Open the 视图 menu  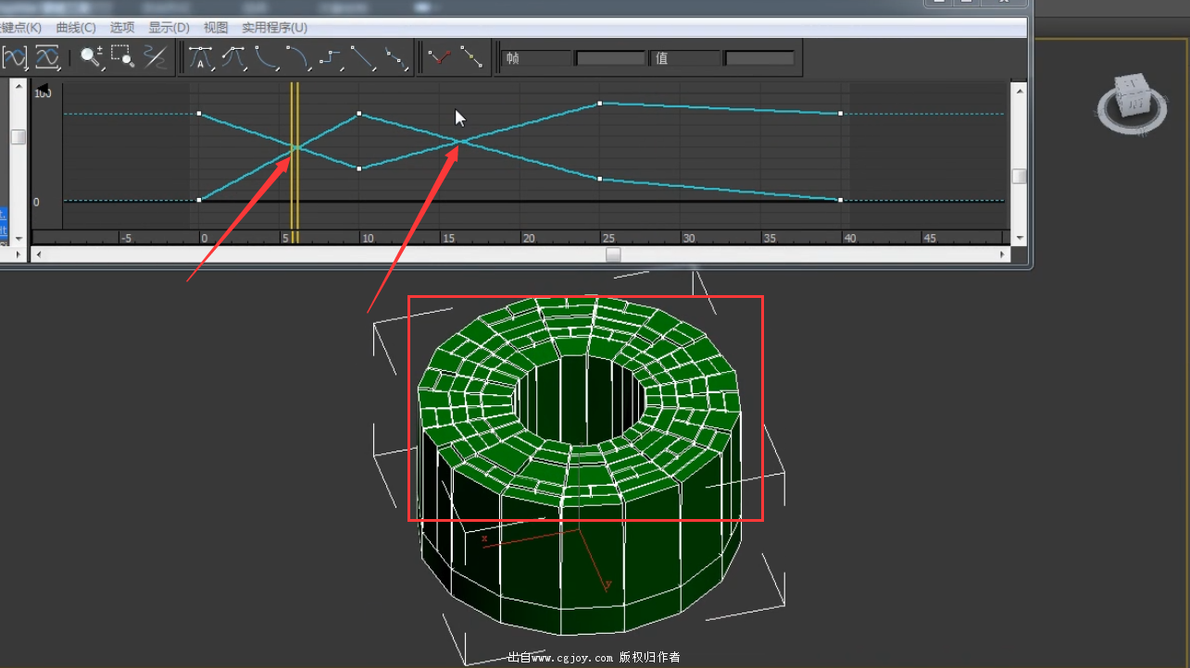216,28
